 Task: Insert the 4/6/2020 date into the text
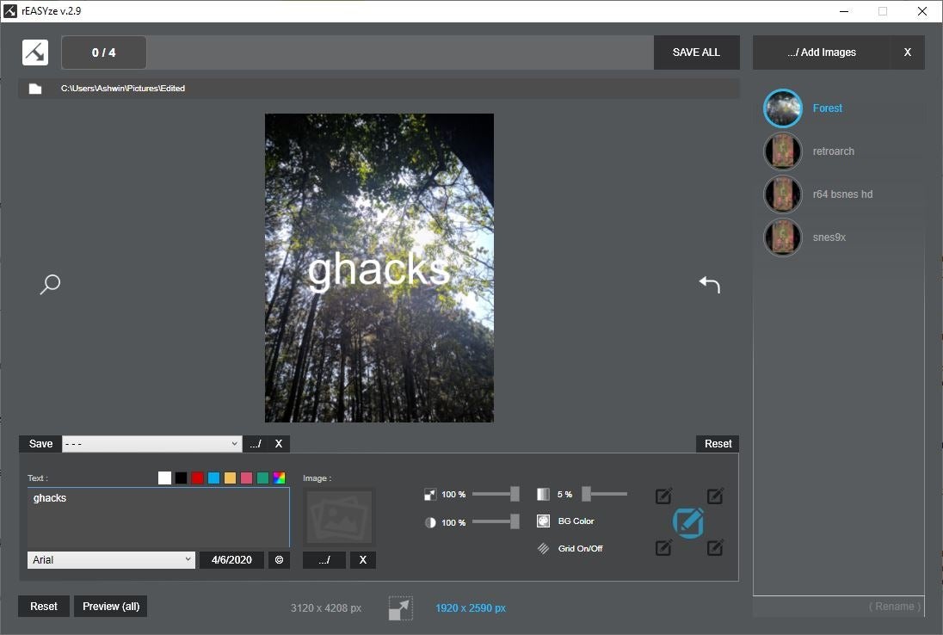[x=231, y=560]
